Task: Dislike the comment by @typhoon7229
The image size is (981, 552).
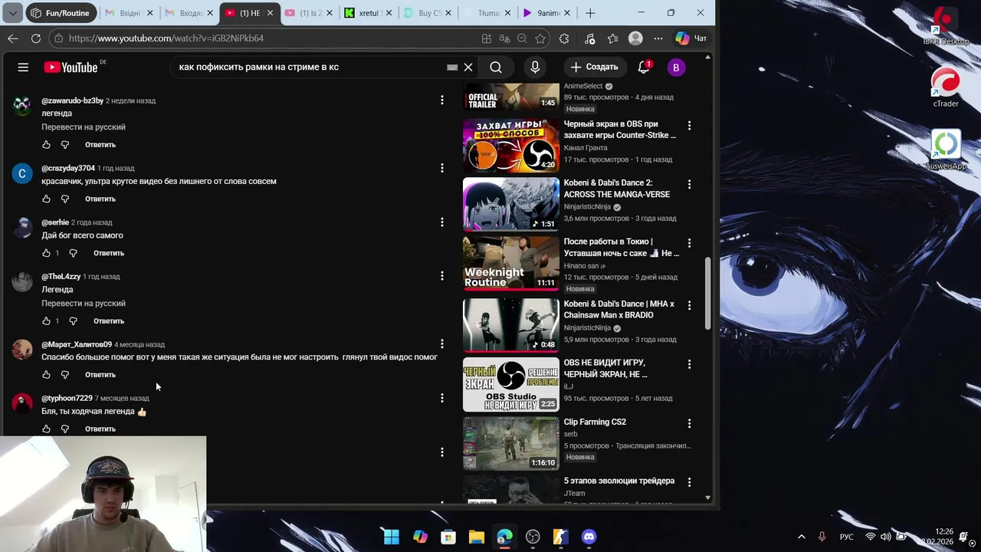Action: pyautogui.click(x=65, y=429)
